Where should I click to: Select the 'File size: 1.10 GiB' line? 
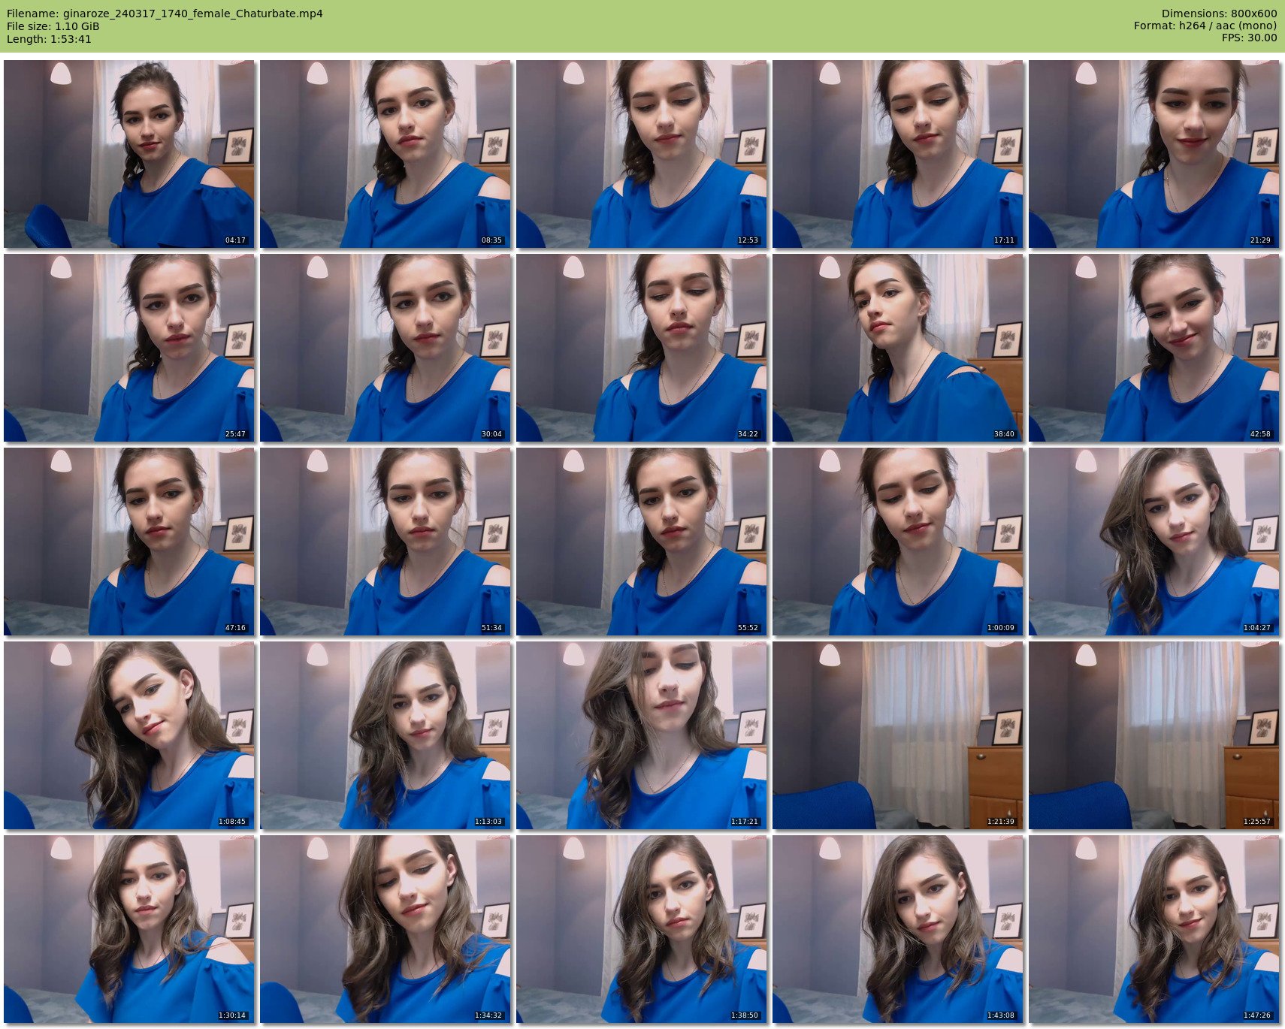53,26
